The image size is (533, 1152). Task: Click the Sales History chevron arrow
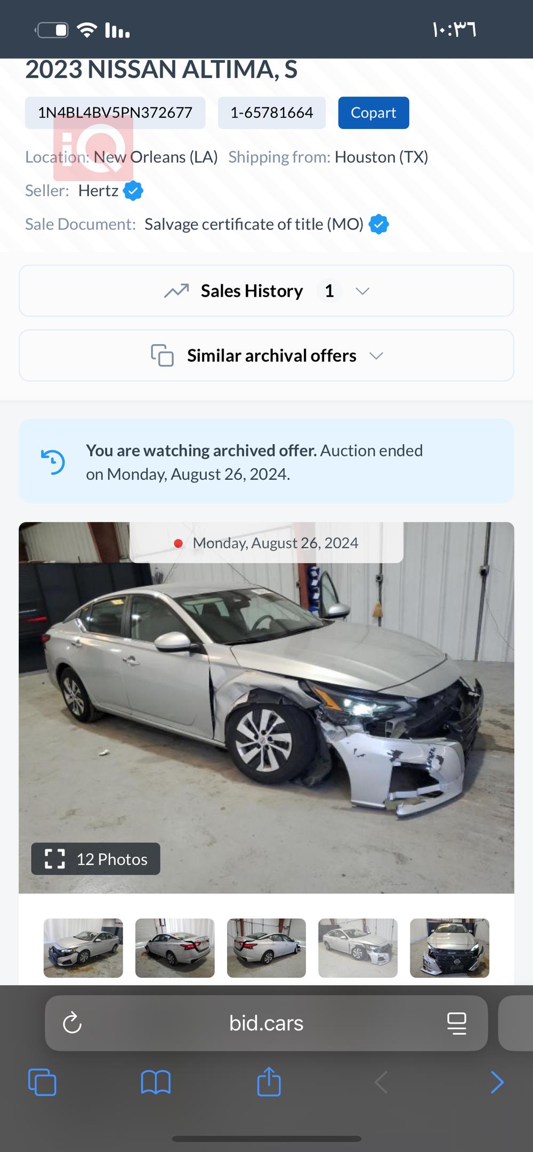tap(362, 291)
